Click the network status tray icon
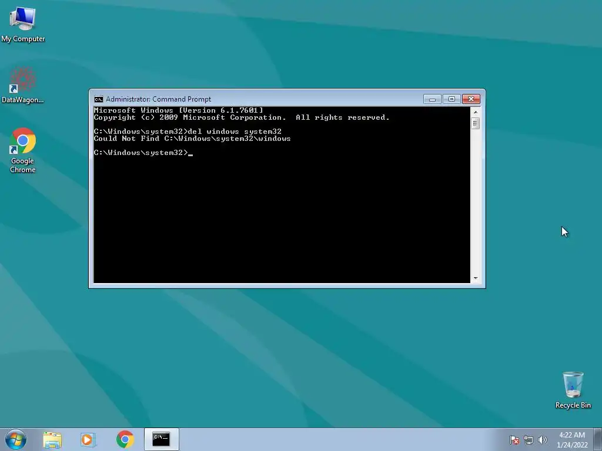602x451 pixels. coord(529,440)
